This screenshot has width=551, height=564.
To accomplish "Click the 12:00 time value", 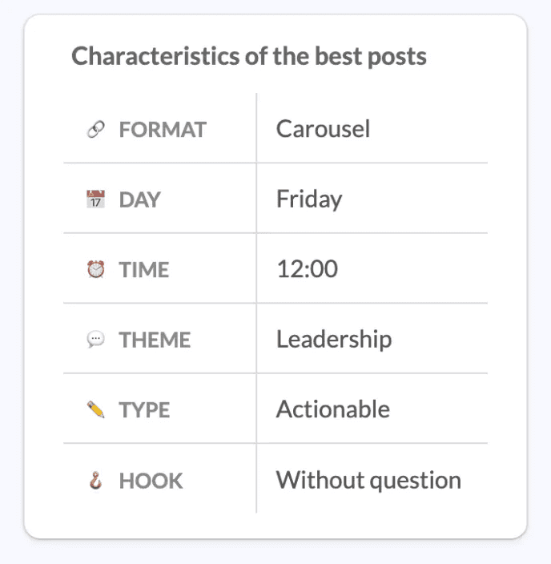I will coord(308,268).
